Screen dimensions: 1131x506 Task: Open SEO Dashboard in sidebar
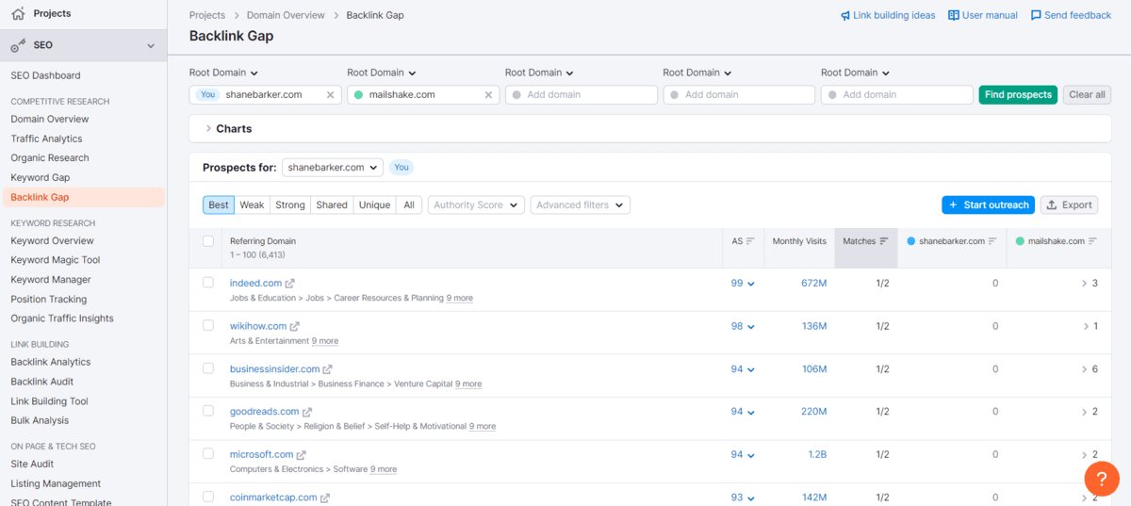45,75
